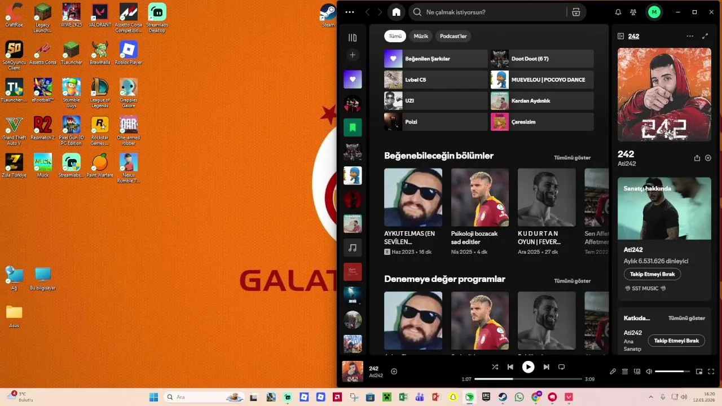Skip to next track

[x=546, y=367]
